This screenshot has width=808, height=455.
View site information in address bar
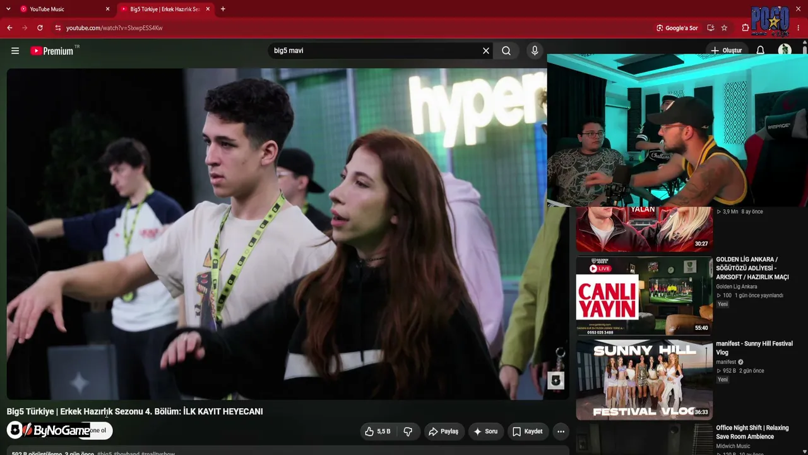(x=57, y=28)
